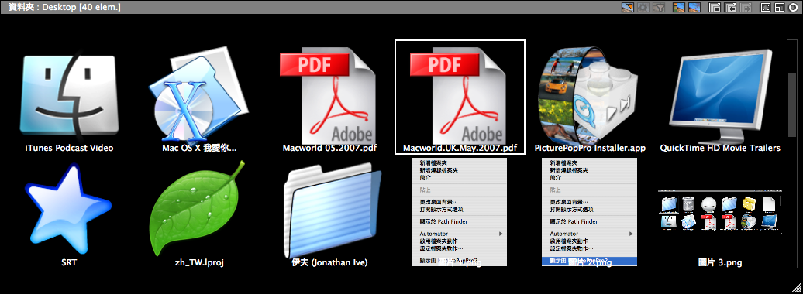Screen dimensions: 803x294
Task: Click the greyed funnel filter toolbar icon
Action: [659, 7]
